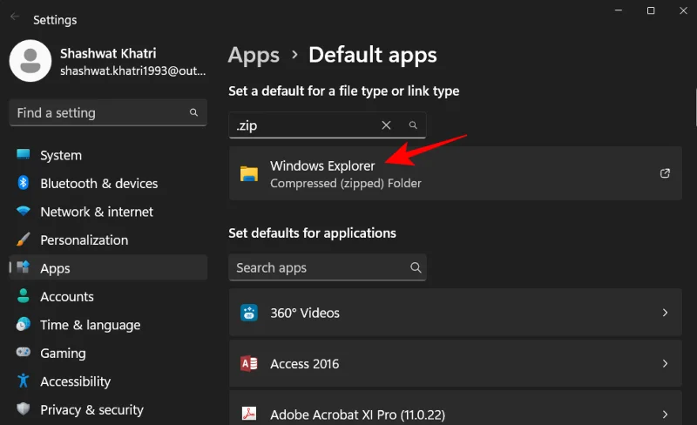
Task: Click the Adobe Acrobat XI Pro icon
Action: pyautogui.click(x=249, y=414)
